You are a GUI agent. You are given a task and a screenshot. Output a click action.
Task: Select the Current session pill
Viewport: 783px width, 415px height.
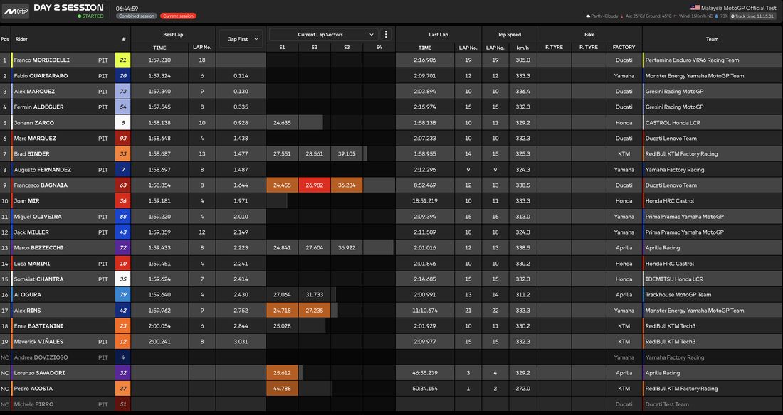178,16
